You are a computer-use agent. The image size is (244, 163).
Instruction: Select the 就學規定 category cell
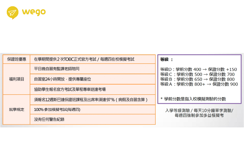[x=17, y=109]
